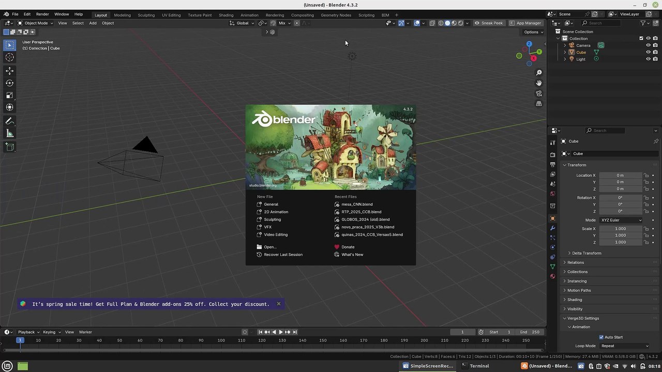
Task: Lock the Location X value
Action: click(646, 175)
